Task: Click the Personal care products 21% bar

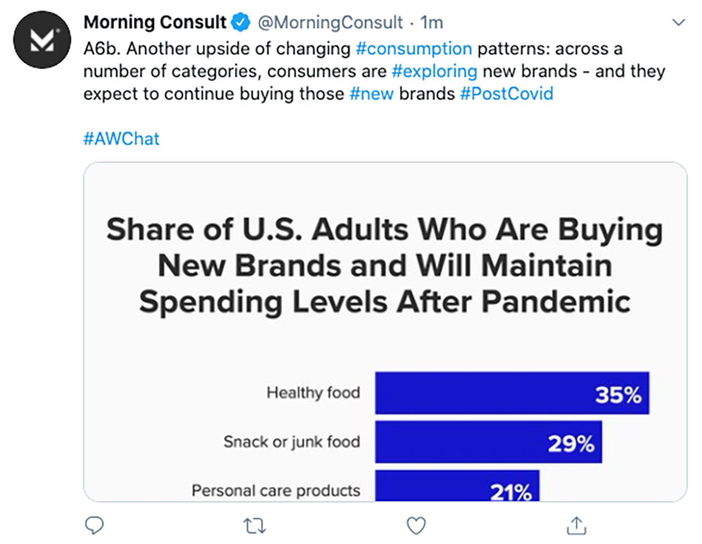Action: click(x=457, y=486)
